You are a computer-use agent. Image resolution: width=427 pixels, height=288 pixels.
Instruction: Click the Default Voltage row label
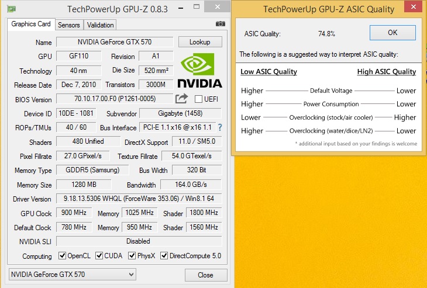pyautogui.click(x=331, y=91)
